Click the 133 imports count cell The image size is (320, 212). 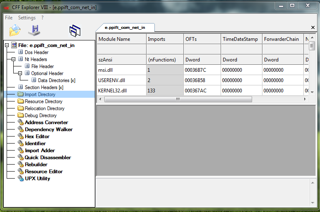pyautogui.click(x=165, y=91)
